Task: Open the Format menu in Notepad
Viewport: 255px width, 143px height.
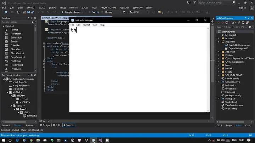Action: 86,25
